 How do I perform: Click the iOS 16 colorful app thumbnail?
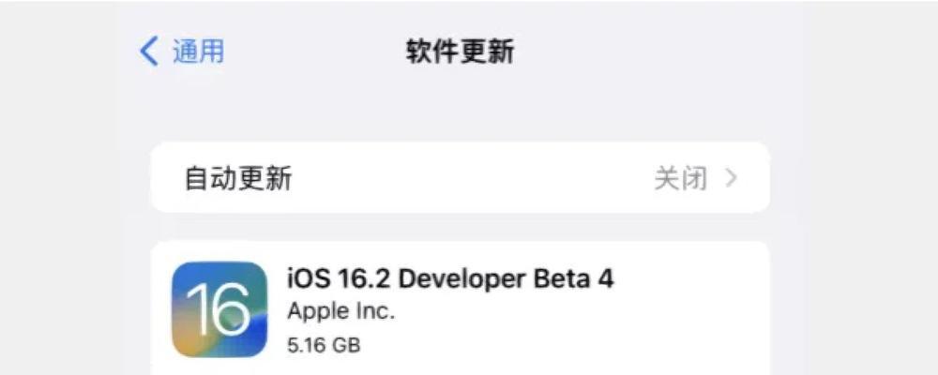219,309
